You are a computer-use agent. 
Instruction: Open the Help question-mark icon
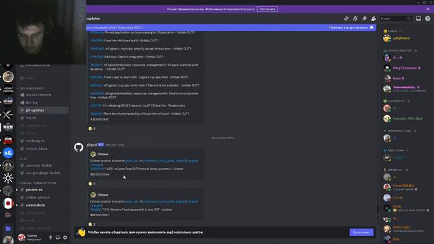[428, 18]
